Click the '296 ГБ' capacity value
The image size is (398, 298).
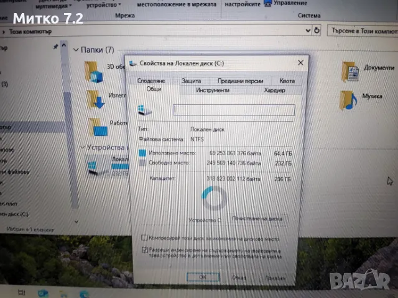[282, 179]
